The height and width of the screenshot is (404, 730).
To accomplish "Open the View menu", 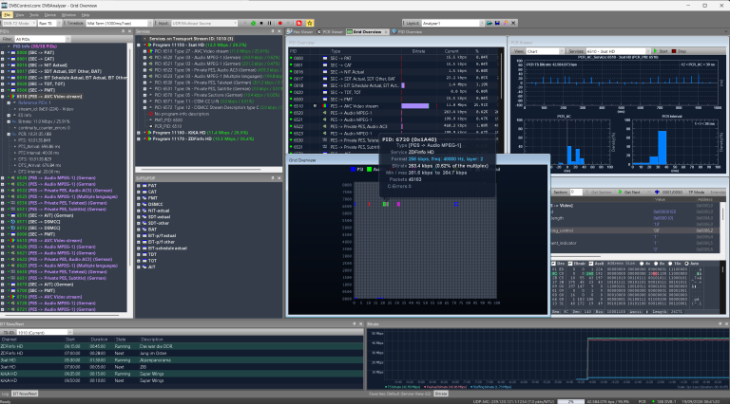I will click(20, 15).
